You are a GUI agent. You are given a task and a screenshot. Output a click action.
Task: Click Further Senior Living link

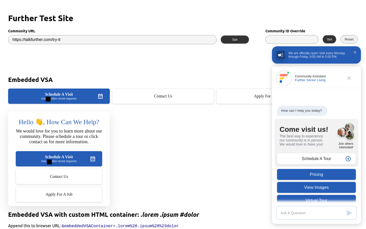(x=310, y=80)
